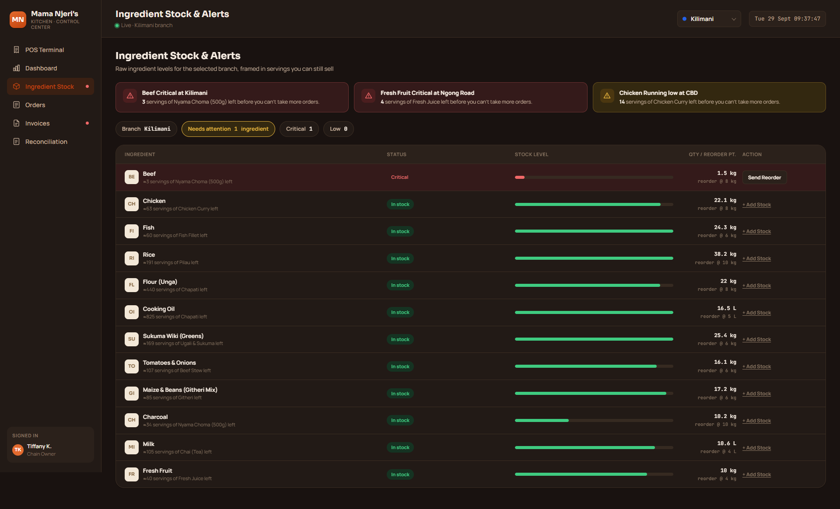This screenshot has width=840, height=509.
Task: Open Fresh Fruit Critical at Ngong Road alert
Action: click(470, 97)
